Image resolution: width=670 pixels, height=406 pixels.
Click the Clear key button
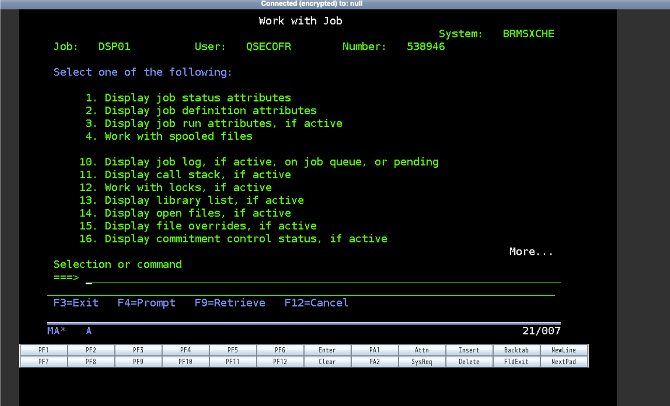(327, 362)
